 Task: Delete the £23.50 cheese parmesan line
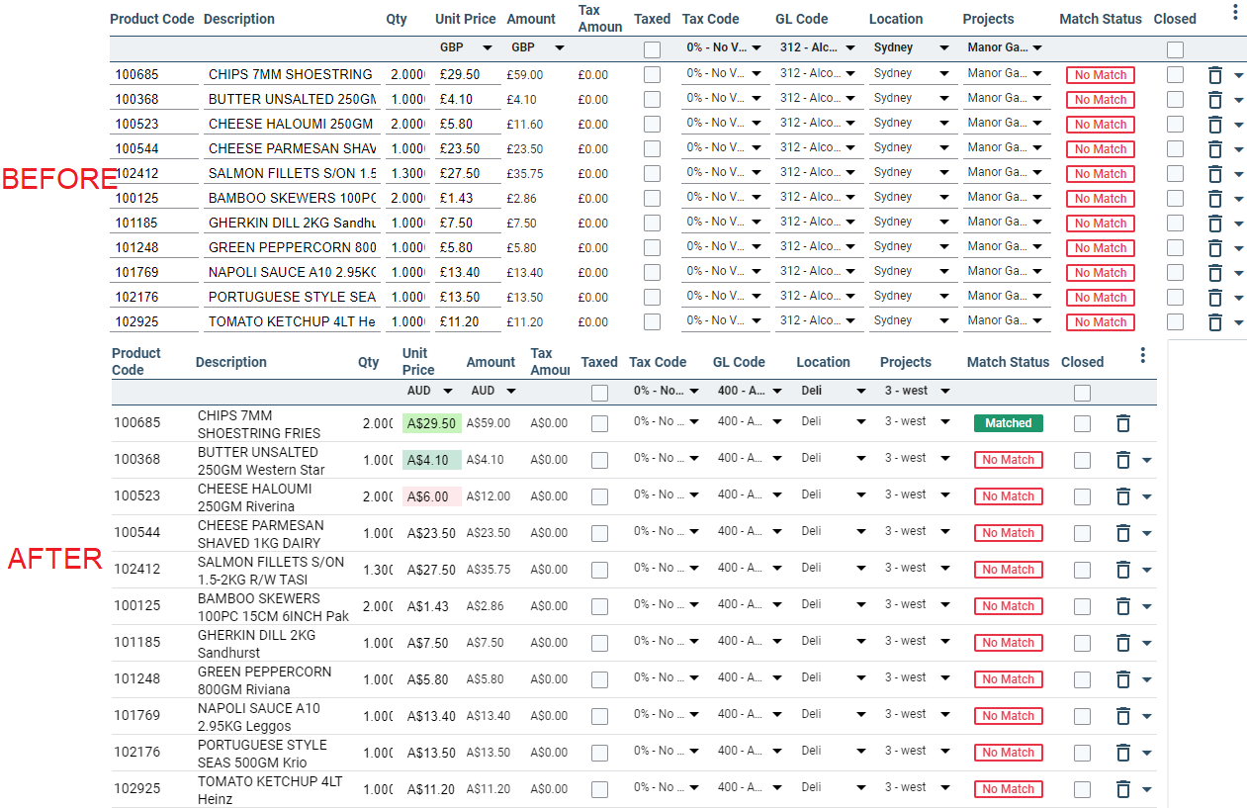tap(1215, 149)
